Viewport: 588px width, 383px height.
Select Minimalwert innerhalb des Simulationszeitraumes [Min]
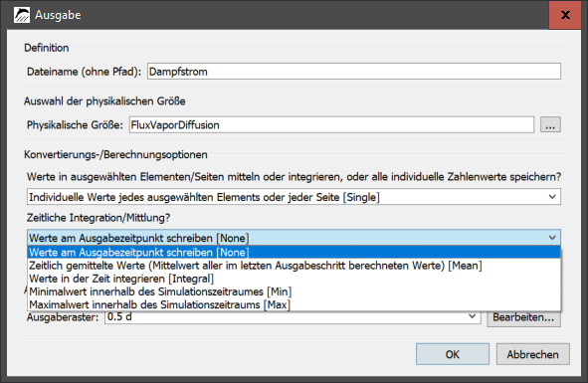[x=294, y=291]
